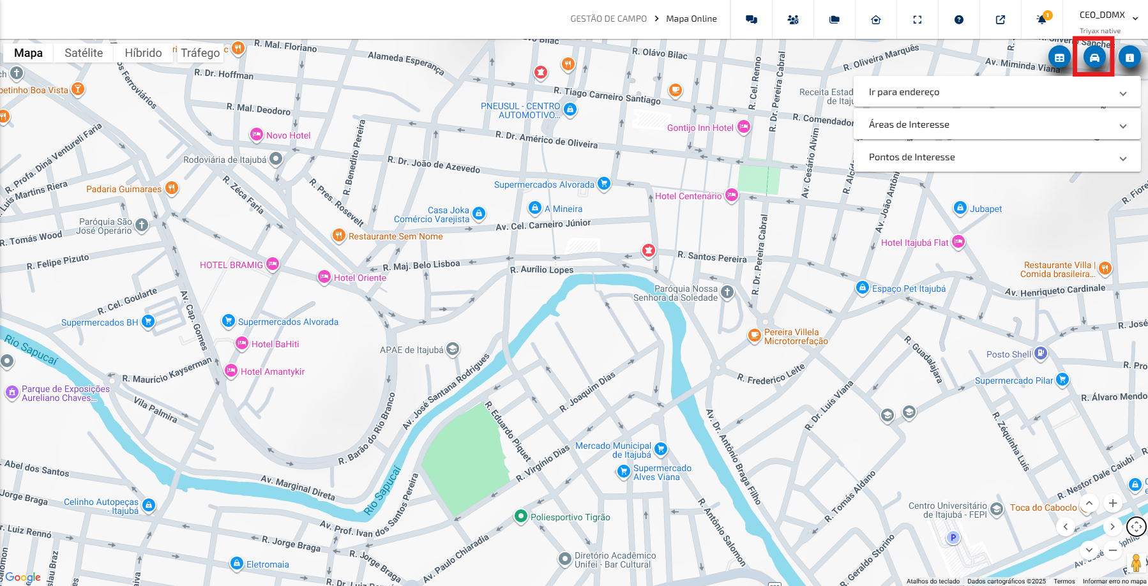The image size is (1148, 586).
Task: Click the blue table grid button on map
Action: click(1059, 57)
